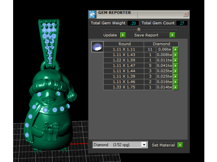The image size is (217, 162).
Task: Click the Total Gem Weight label
Action: pos(108,23)
